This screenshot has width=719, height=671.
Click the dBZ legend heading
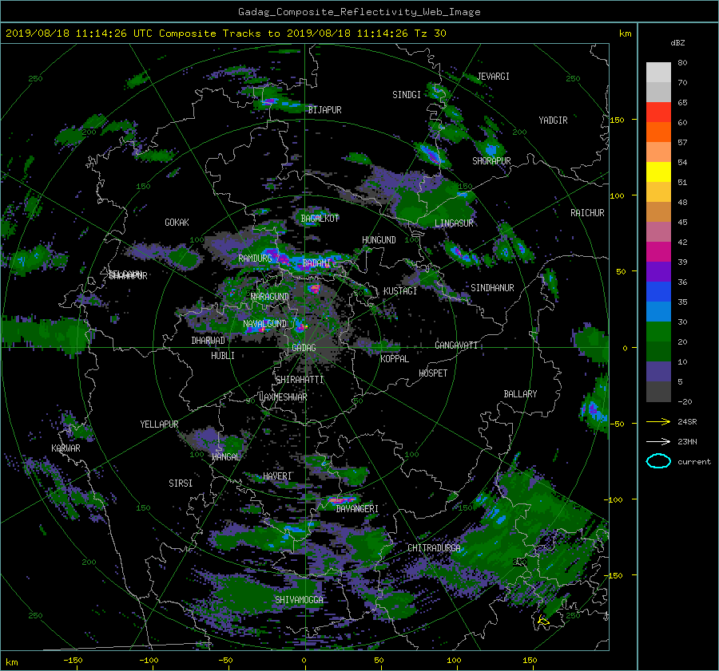click(x=677, y=43)
